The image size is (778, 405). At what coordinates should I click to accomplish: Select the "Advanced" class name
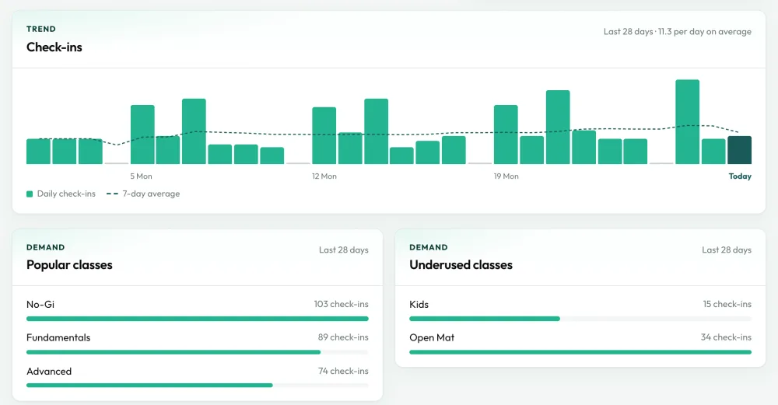click(49, 372)
